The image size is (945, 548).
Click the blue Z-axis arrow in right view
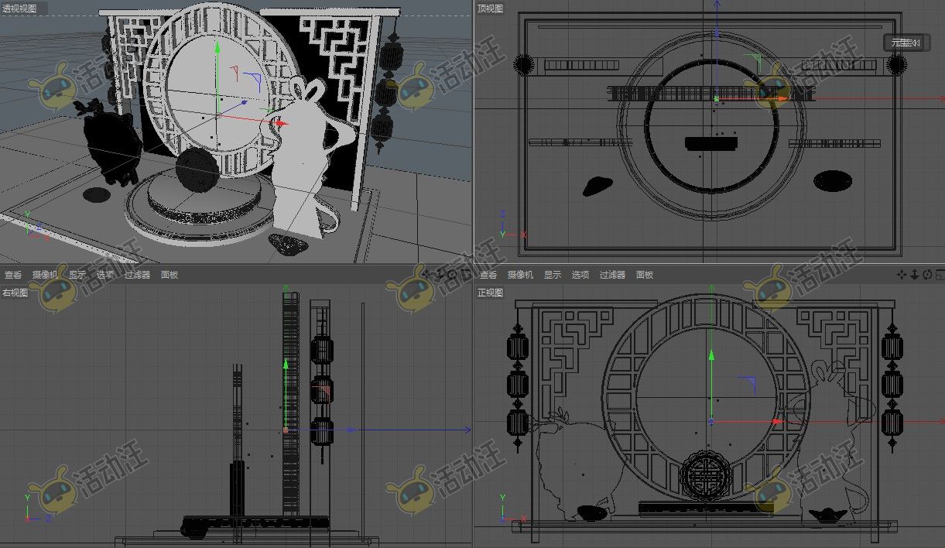(x=351, y=430)
